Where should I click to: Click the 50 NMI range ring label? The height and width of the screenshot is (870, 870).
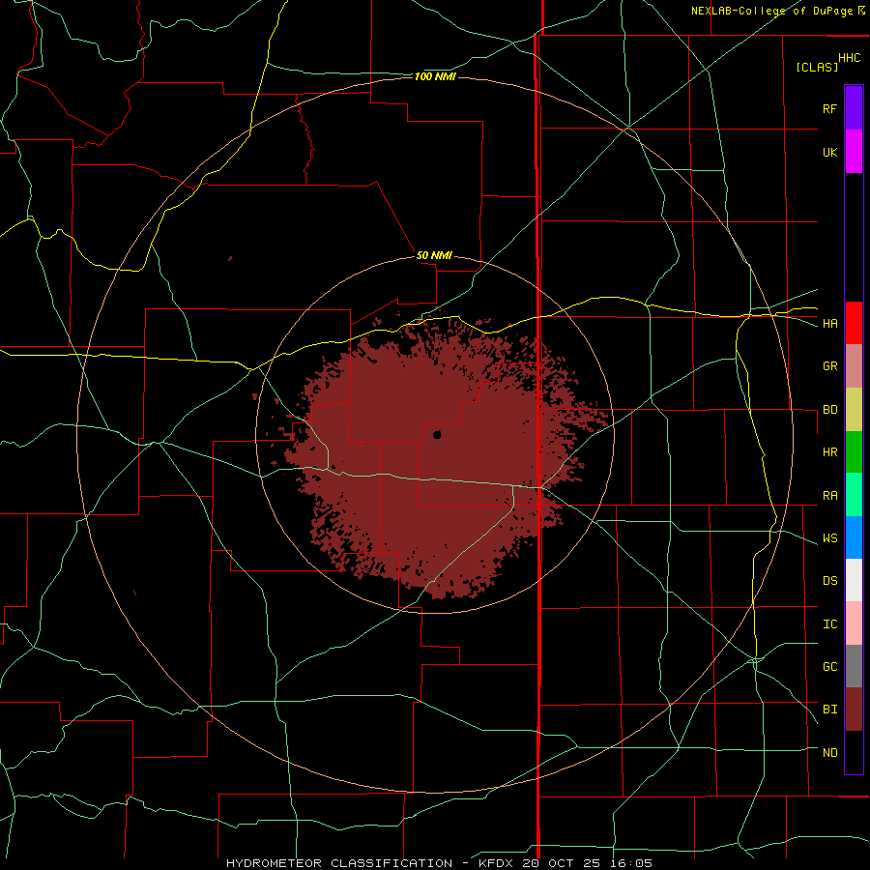tap(434, 256)
